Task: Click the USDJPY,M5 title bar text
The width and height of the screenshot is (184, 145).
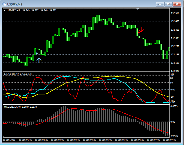Action: 15,4
